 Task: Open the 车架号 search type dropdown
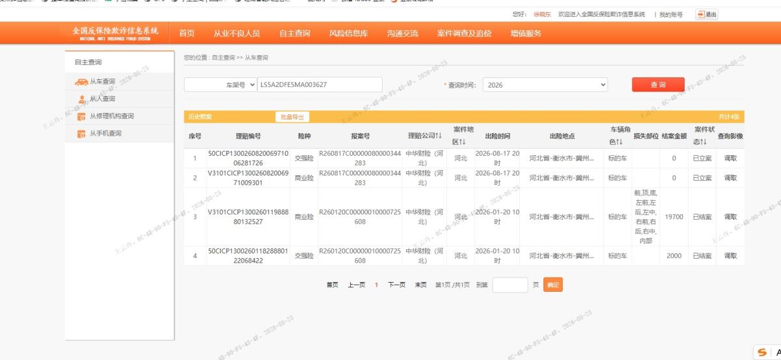click(221, 84)
